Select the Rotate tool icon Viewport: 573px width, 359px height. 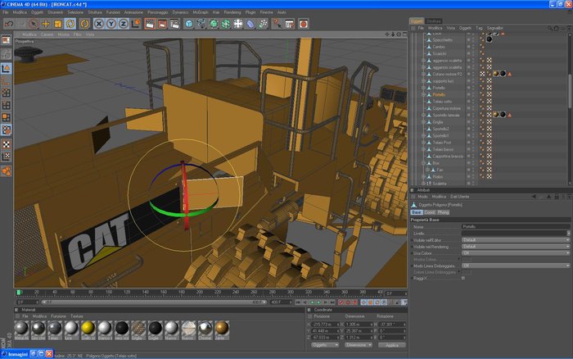(x=72, y=24)
